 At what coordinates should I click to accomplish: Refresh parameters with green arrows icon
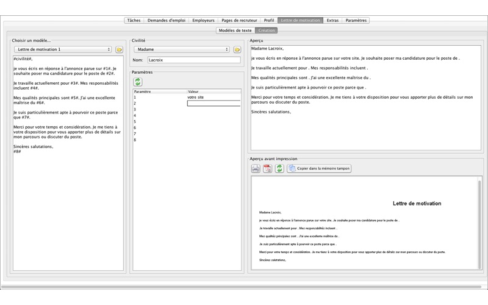[138, 82]
